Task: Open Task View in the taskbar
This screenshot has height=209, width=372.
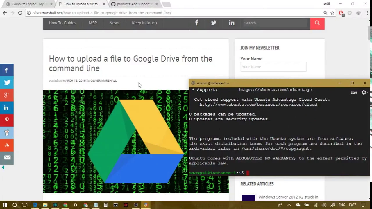Action: 24,205
